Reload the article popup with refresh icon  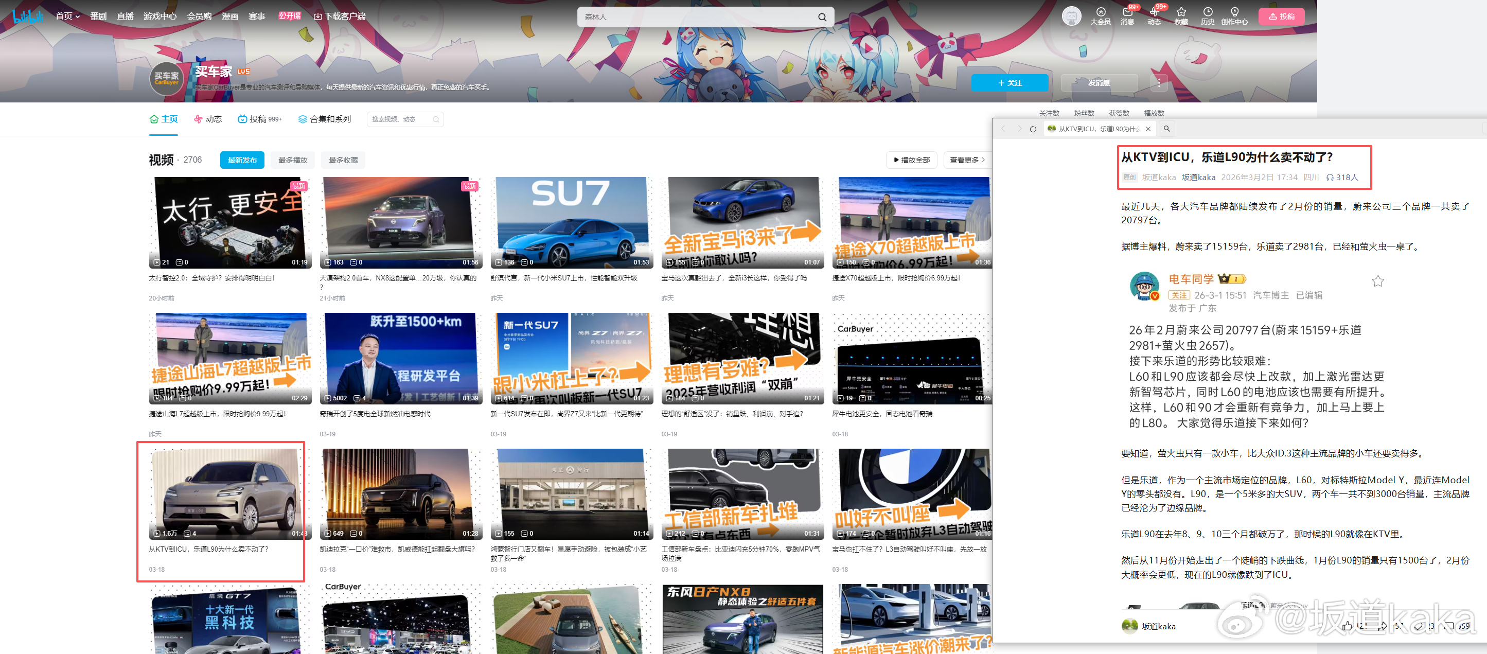click(1033, 129)
